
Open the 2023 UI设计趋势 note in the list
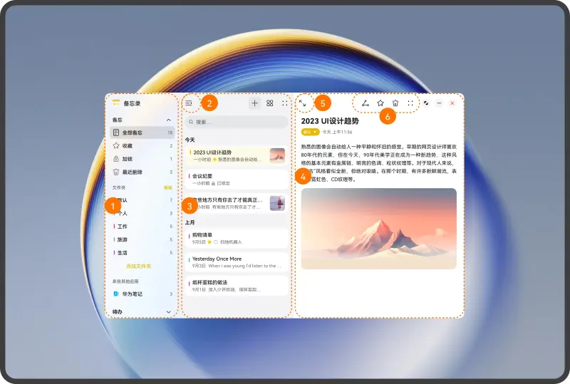click(x=237, y=155)
